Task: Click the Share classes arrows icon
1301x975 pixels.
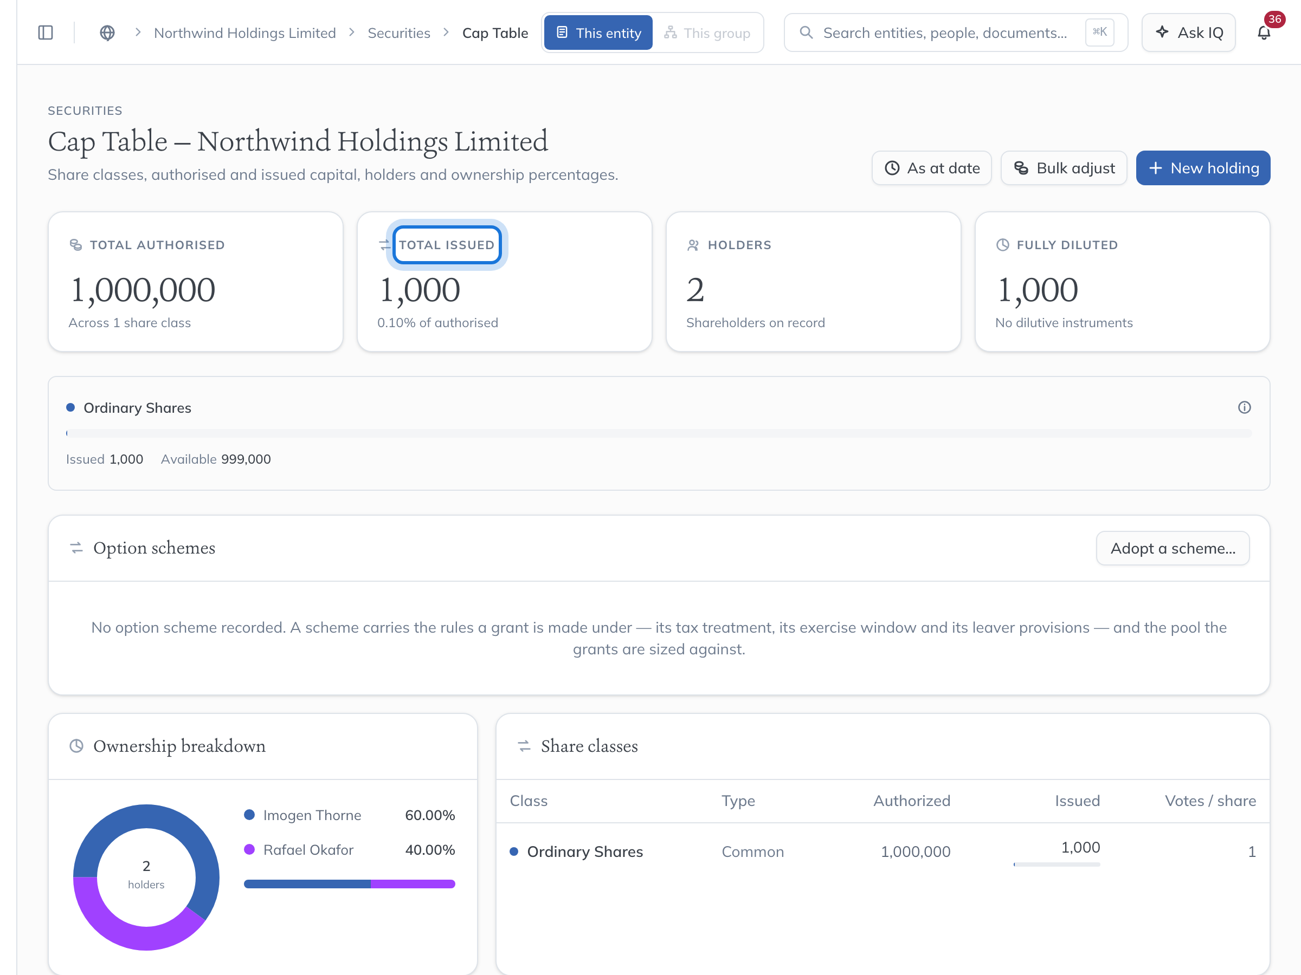Action: 524,746
